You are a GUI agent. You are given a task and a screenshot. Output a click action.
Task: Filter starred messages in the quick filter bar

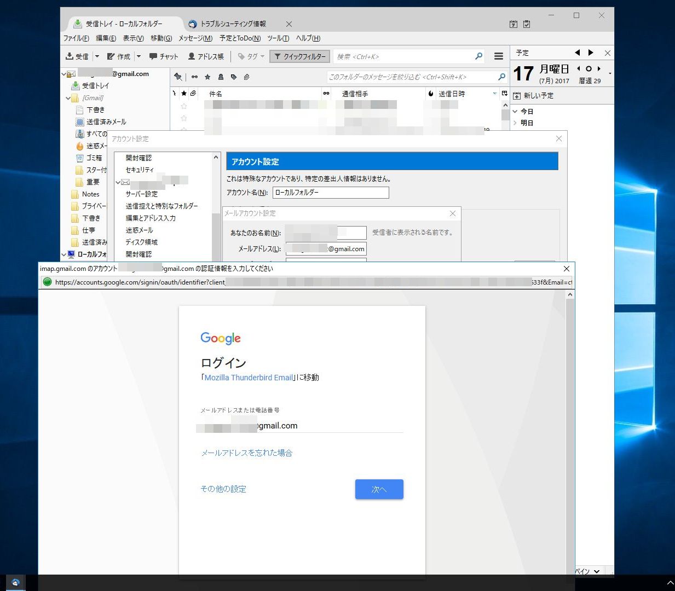pyautogui.click(x=207, y=77)
